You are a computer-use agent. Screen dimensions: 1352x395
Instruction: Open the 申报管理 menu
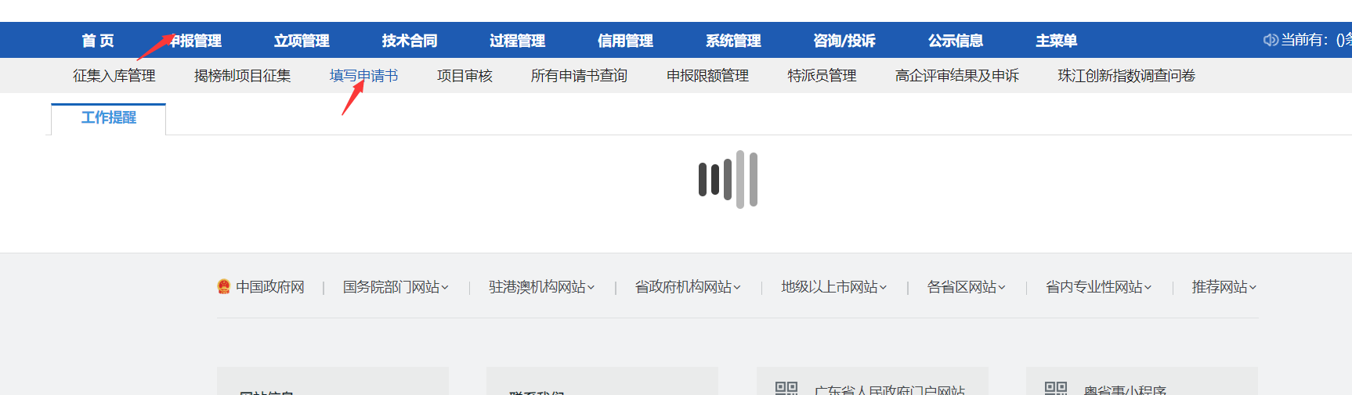coord(196,41)
